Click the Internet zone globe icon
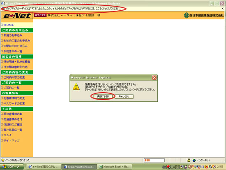 point(194,160)
